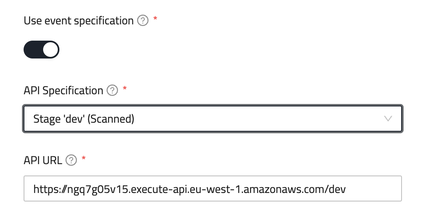Open the API Specification dropdown
Viewport: 428px width, 221px height.
click(x=212, y=119)
